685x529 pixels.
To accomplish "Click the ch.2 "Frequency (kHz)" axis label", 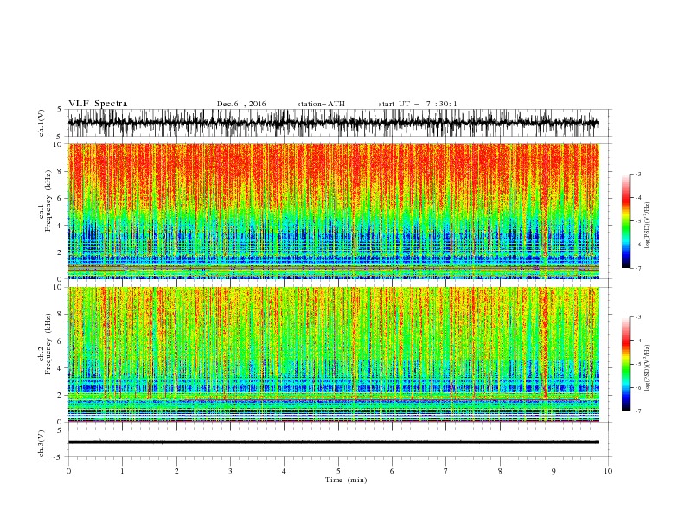I will pyautogui.click(x=48, y=344).
